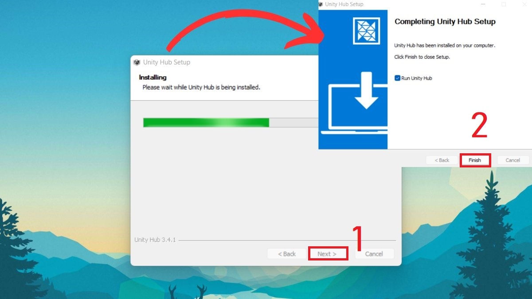Image resolution: width=532 pixels, height=299 pixels.
Task: Click the Unity icon in completion window title bar
Action: (x=321, y=4)
